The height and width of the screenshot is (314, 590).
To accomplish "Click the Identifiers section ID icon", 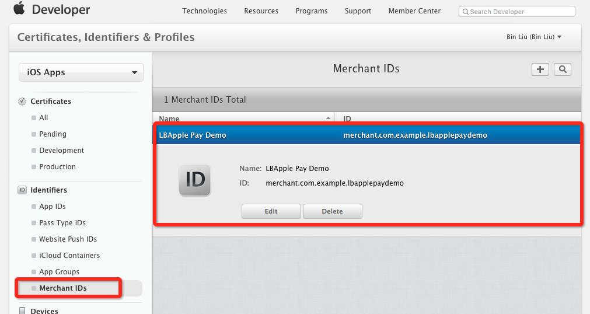I will (x=22, y=190).
